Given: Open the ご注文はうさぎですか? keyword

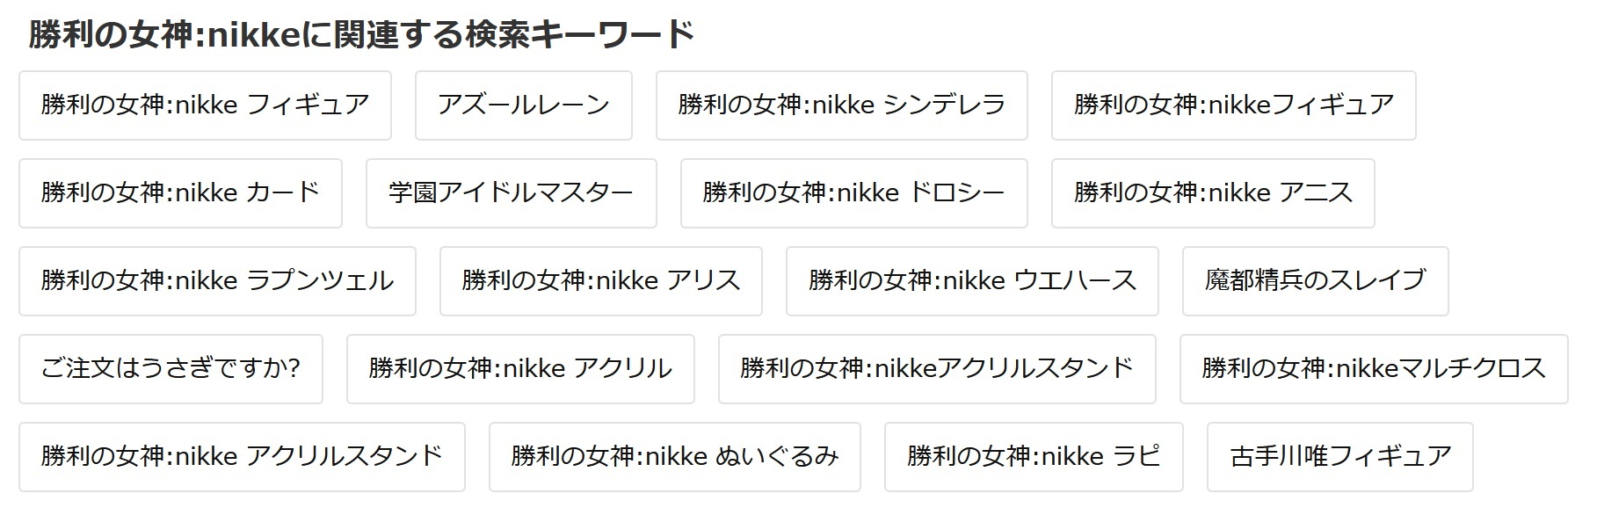Looking at the screenshot, I should coord(171,369).
